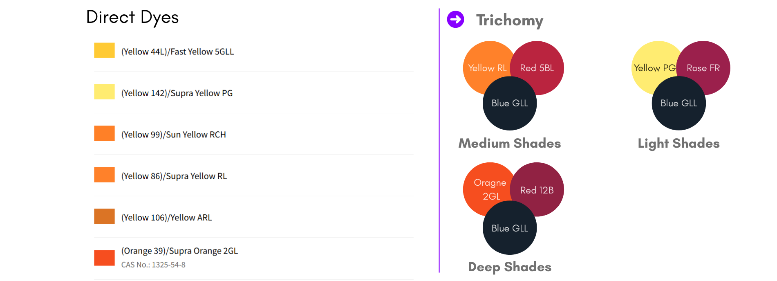Screen dimensions: 777x281
Task: Open the Supra Yellow PG dye entry
Action: coord(177,93)
